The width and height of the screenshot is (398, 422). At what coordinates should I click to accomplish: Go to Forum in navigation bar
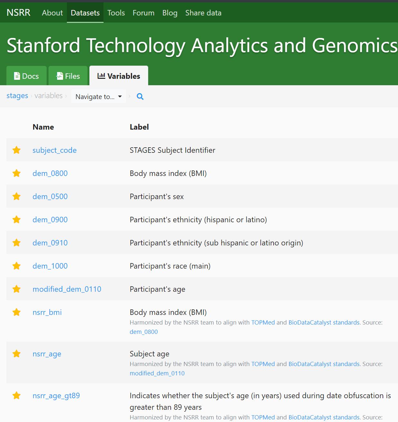143,13
